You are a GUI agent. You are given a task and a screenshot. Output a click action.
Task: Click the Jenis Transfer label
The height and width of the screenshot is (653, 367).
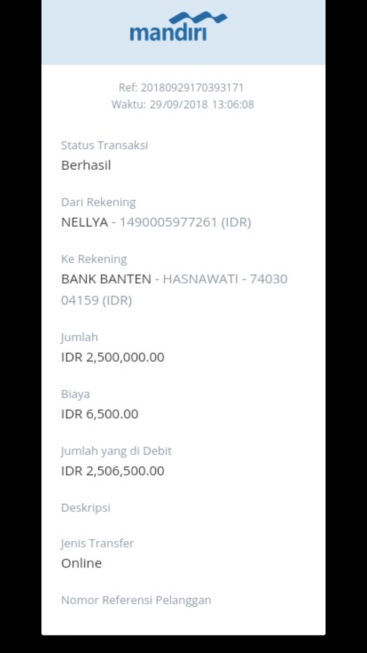tap(97, 543)
